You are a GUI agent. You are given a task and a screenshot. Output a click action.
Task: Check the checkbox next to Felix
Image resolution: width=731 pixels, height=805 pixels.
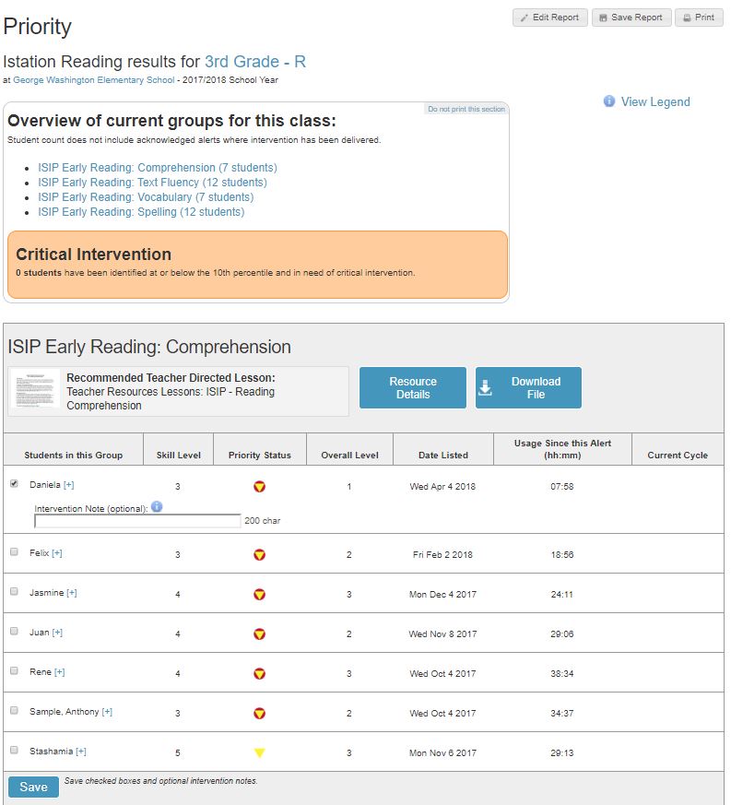coord(15,552)
